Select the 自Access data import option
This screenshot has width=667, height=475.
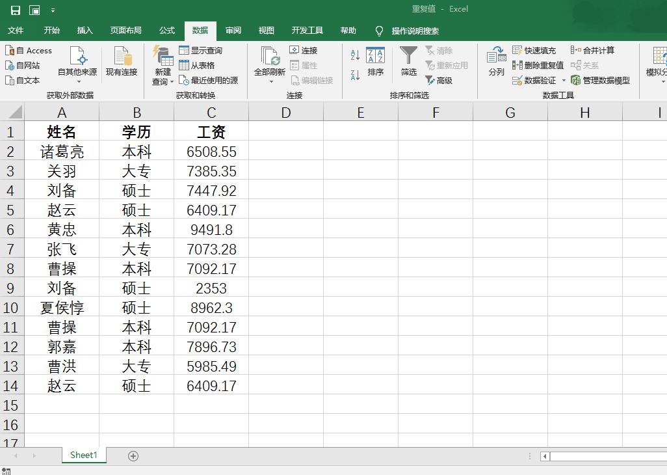29,50
